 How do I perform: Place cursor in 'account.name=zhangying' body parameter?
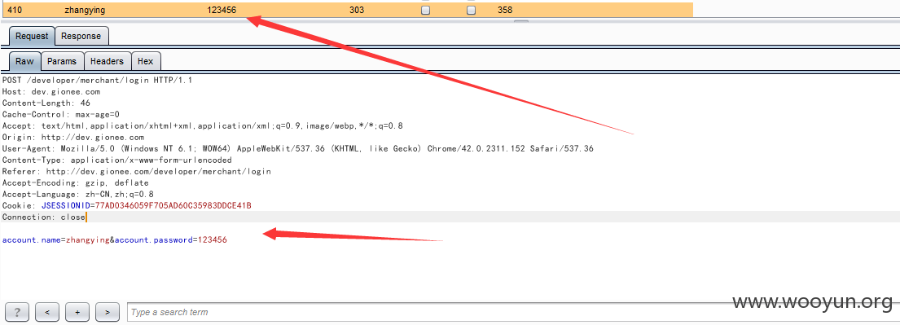click(x=55, y=240)
